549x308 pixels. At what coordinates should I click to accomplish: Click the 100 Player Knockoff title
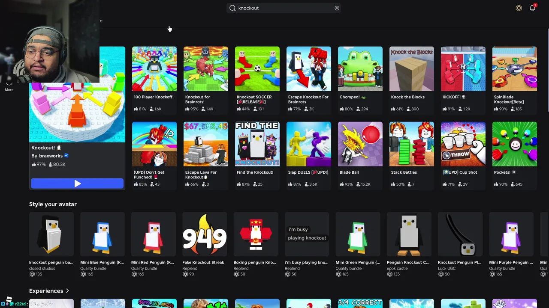(x=153, y=97)
